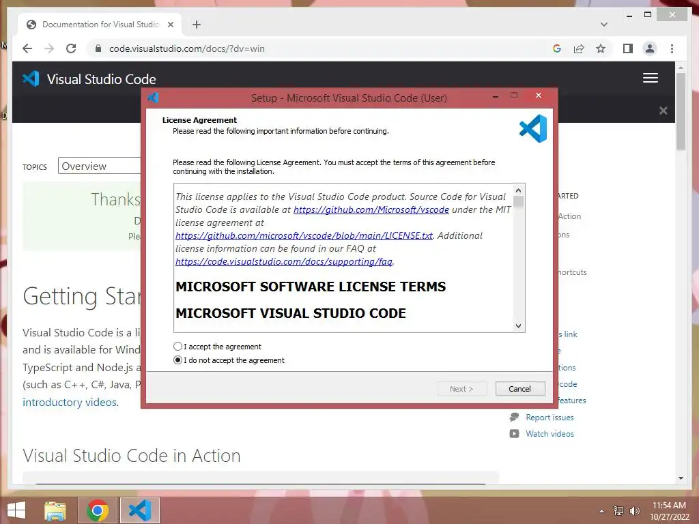Minimize the Setup dialog window
Screen dimensions: 699x524
(496, 96)
